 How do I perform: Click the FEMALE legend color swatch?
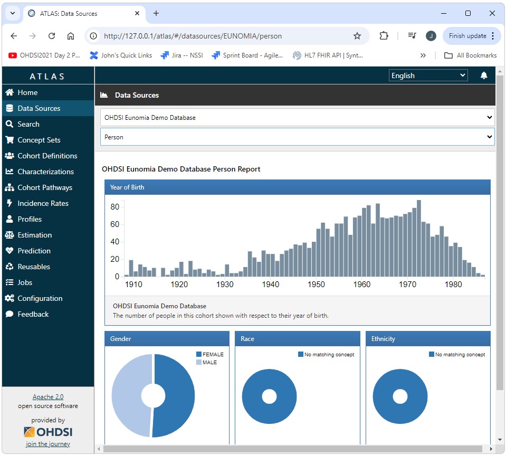click(199, 354)
